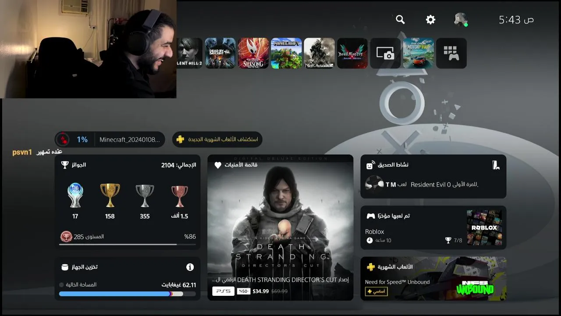
Task: Launch Dead by Daylight game tile
Action: tap(220, 53)
